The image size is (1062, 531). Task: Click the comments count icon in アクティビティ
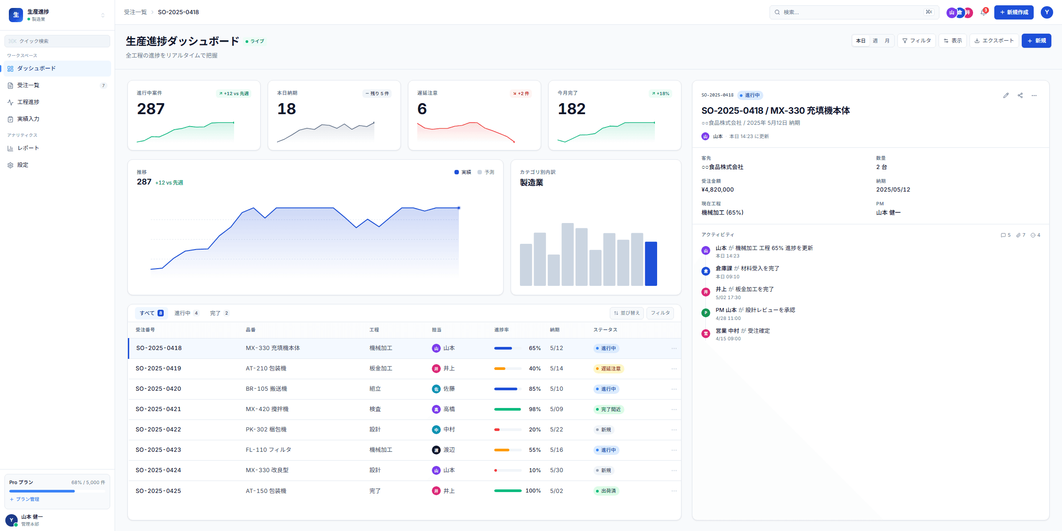(1003, 235)
